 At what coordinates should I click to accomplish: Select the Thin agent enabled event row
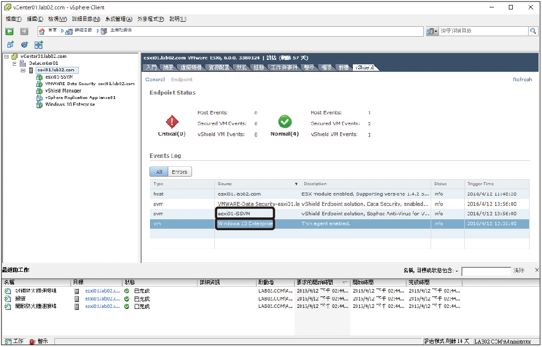(340, 224)
